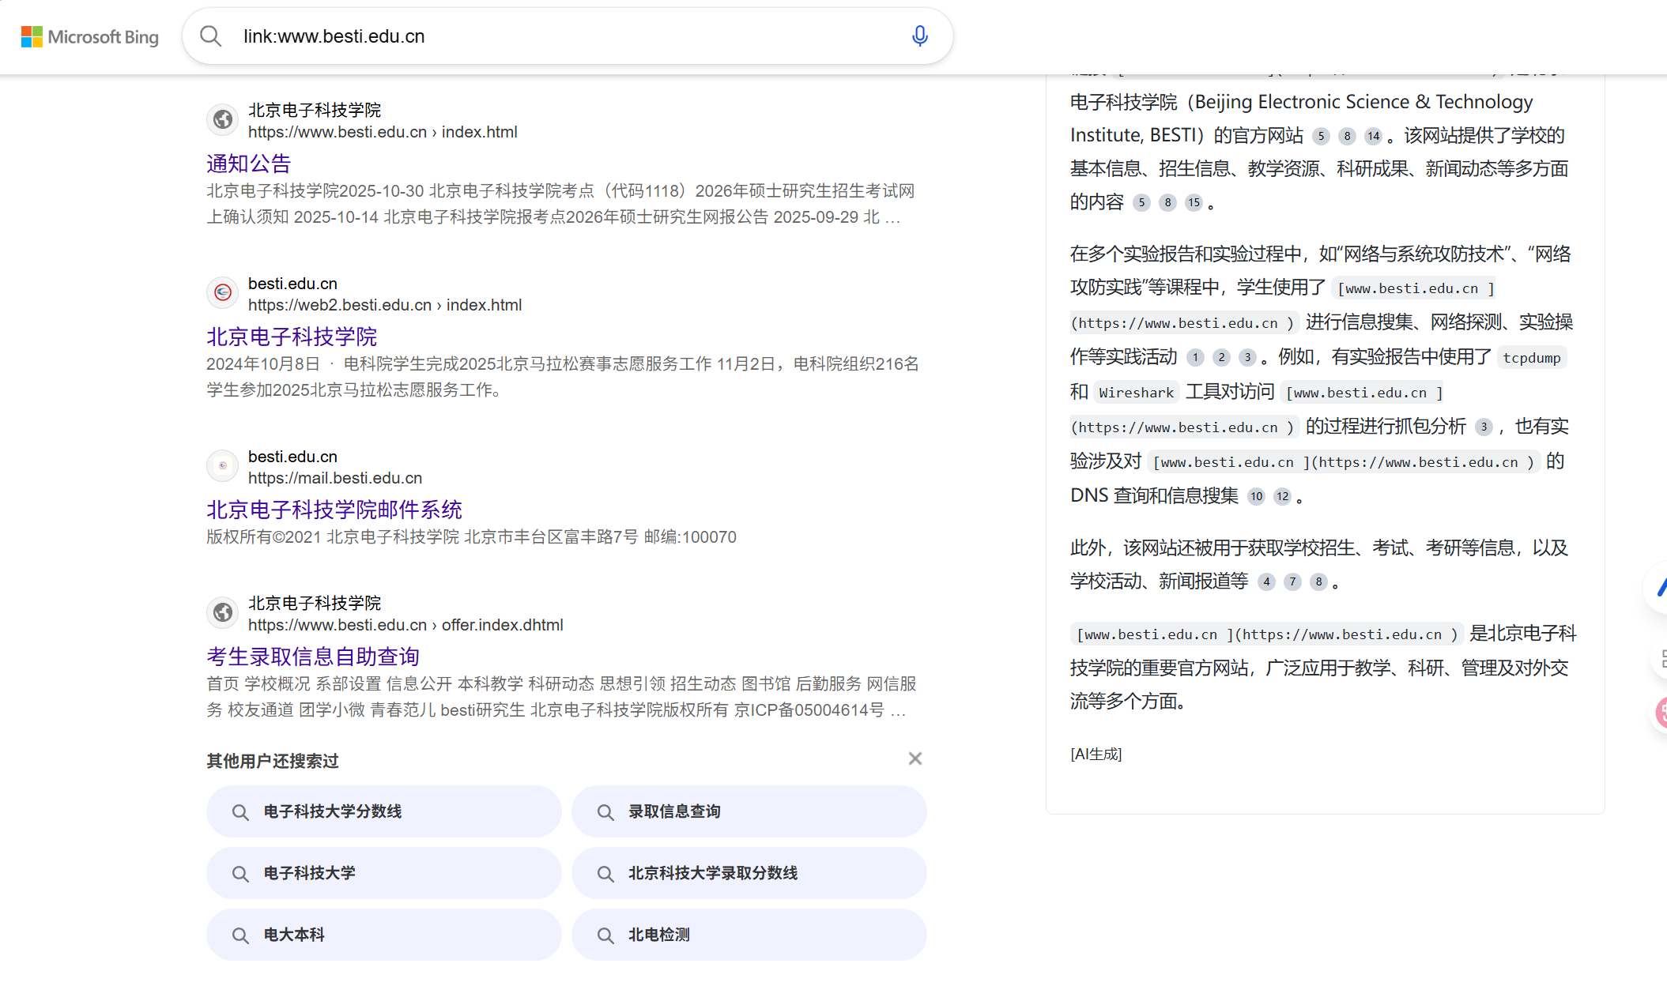Open the 通知公告 result link
The height and width of the screenshot is (986, 1667).
(248, 164)
